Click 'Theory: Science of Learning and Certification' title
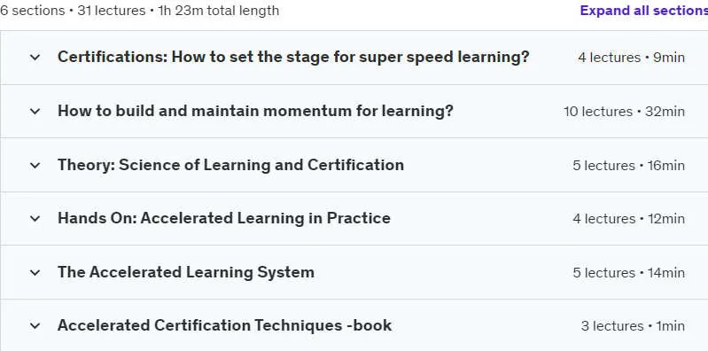708x351 pixels. (230, 165)
